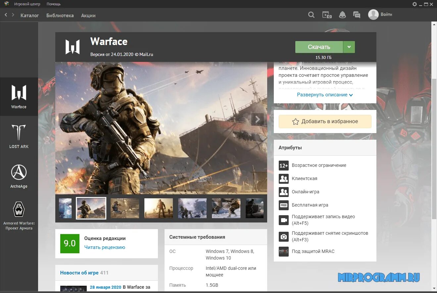Open the 28 января 2020 news item
Image resolution: width=437 pixels, height=293 pixels.
coord(106,287)
